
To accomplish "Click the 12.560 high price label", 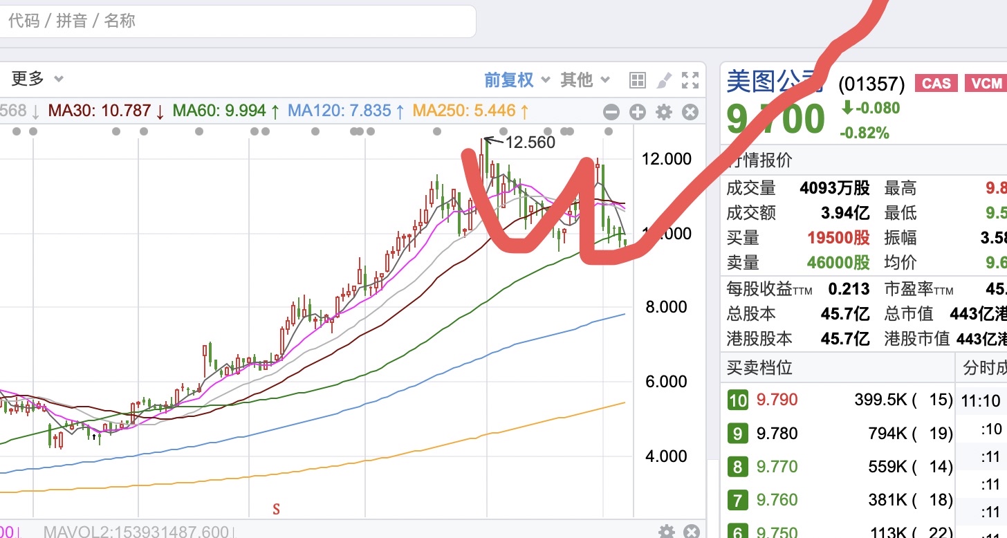I will click(x=530, y=142).
